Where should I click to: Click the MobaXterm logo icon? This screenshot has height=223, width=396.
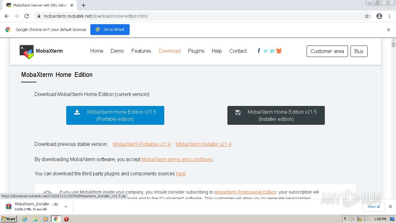(27, 52)
